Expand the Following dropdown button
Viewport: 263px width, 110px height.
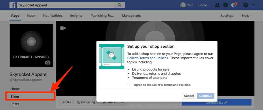pos(87,102)
